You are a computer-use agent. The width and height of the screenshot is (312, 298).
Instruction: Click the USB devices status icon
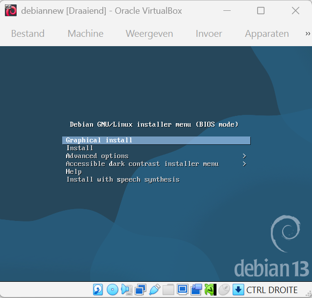pyautogui.click(x=155, y=290)
